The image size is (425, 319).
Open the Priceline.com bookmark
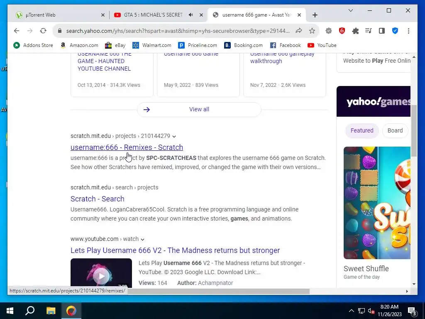point(198,45)
